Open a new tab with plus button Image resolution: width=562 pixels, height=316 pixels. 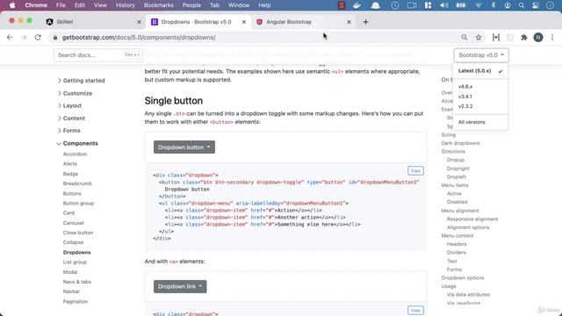(x=365, y=22)
